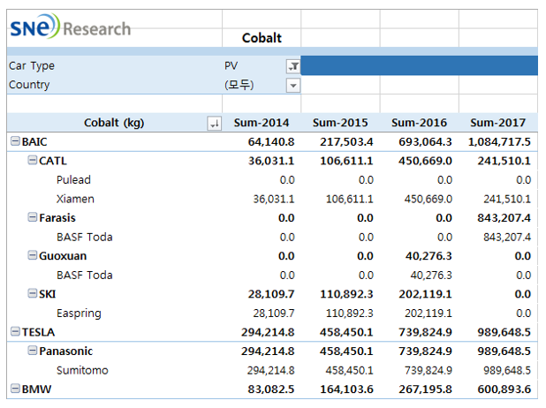
Task: Select the Cobalt (kg) header cell
Action: pyautogui.click(x=114, y=123)
